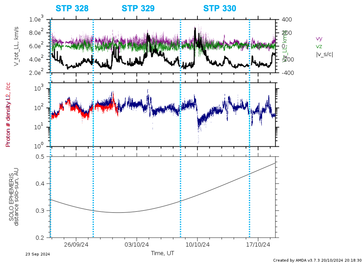This screenshot has height=263, width=362.
Task: Click the 23 Sep 2024 start date text
Action: pyautogui.click(x=38, y=254)
